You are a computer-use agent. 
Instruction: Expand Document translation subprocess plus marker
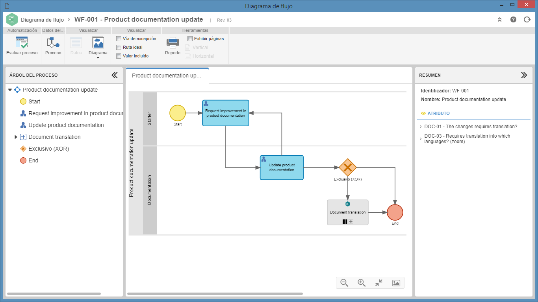(x=351, y=221)
